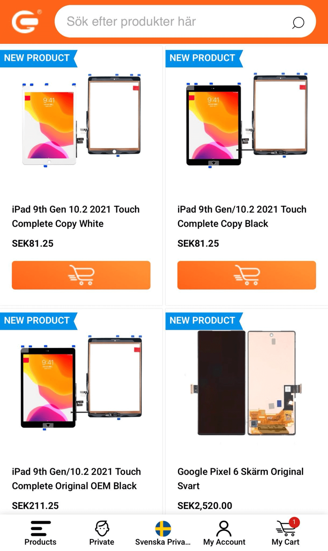Tap the search magnifier icon
The height and width of the screenshot is (551, 328).
tap(298, 23)
